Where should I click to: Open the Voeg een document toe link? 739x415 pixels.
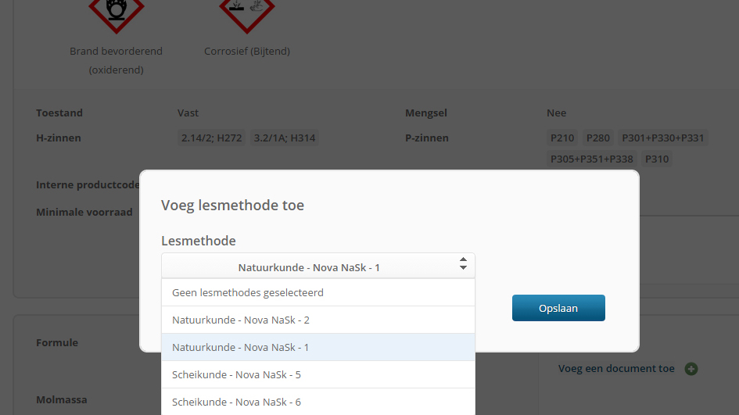click(616, 368)
